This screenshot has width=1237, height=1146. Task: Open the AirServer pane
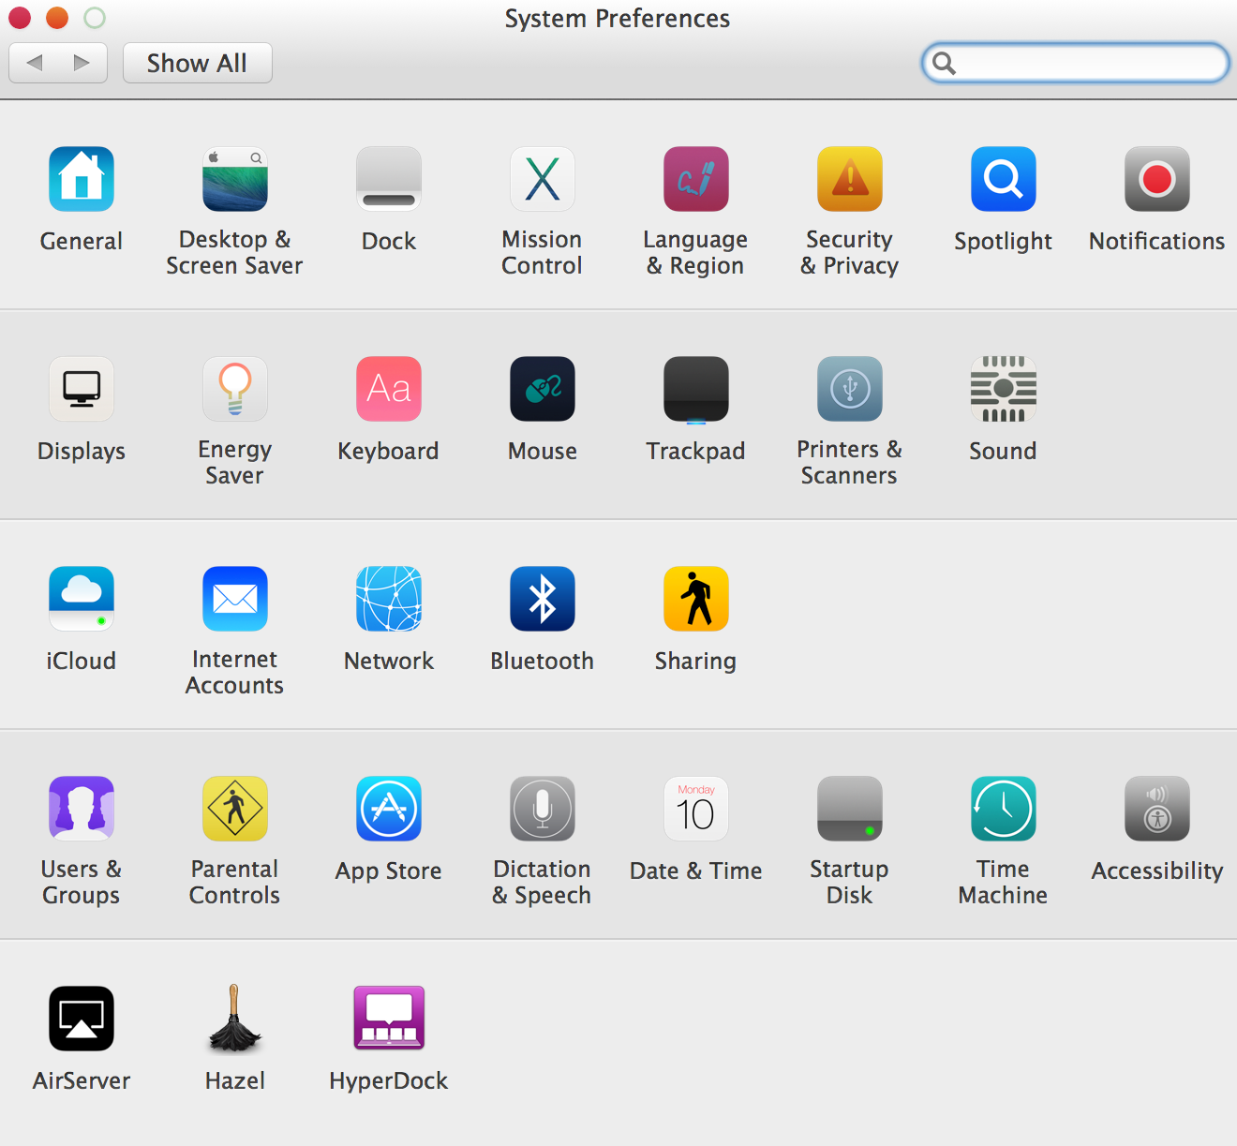(x=82, y=1019)
